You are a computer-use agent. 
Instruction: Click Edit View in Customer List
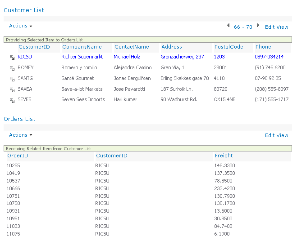point(277,27)
